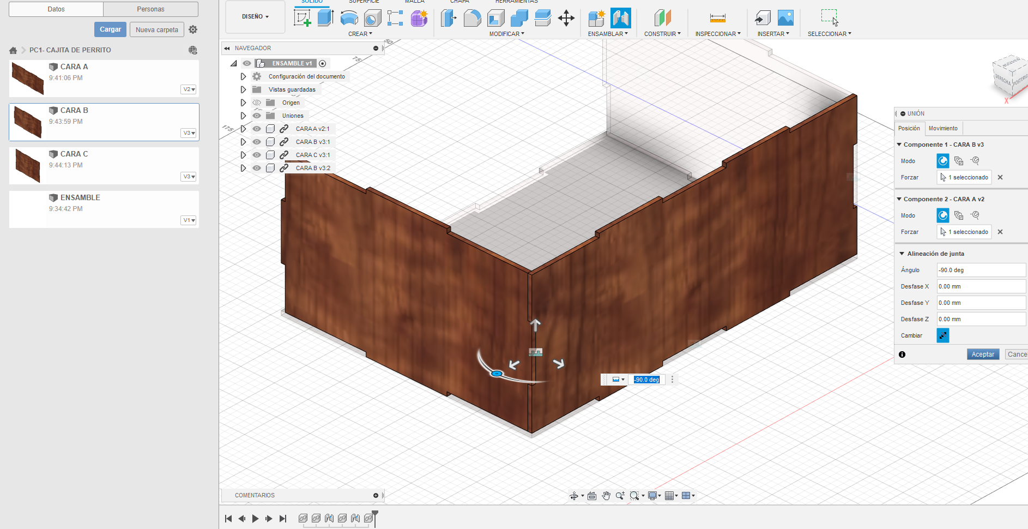Image resolution: width=1028 pixels, height=529 pixels.
Task: Clear Componente 1 selection with X
Action: 1000,177
